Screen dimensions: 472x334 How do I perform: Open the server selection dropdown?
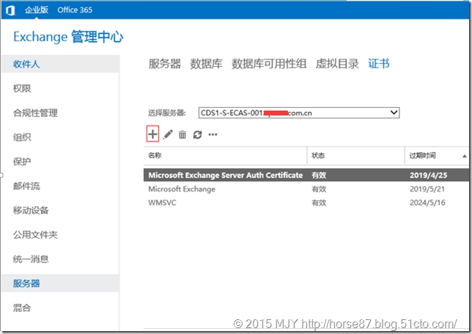(x=394, y=112)
